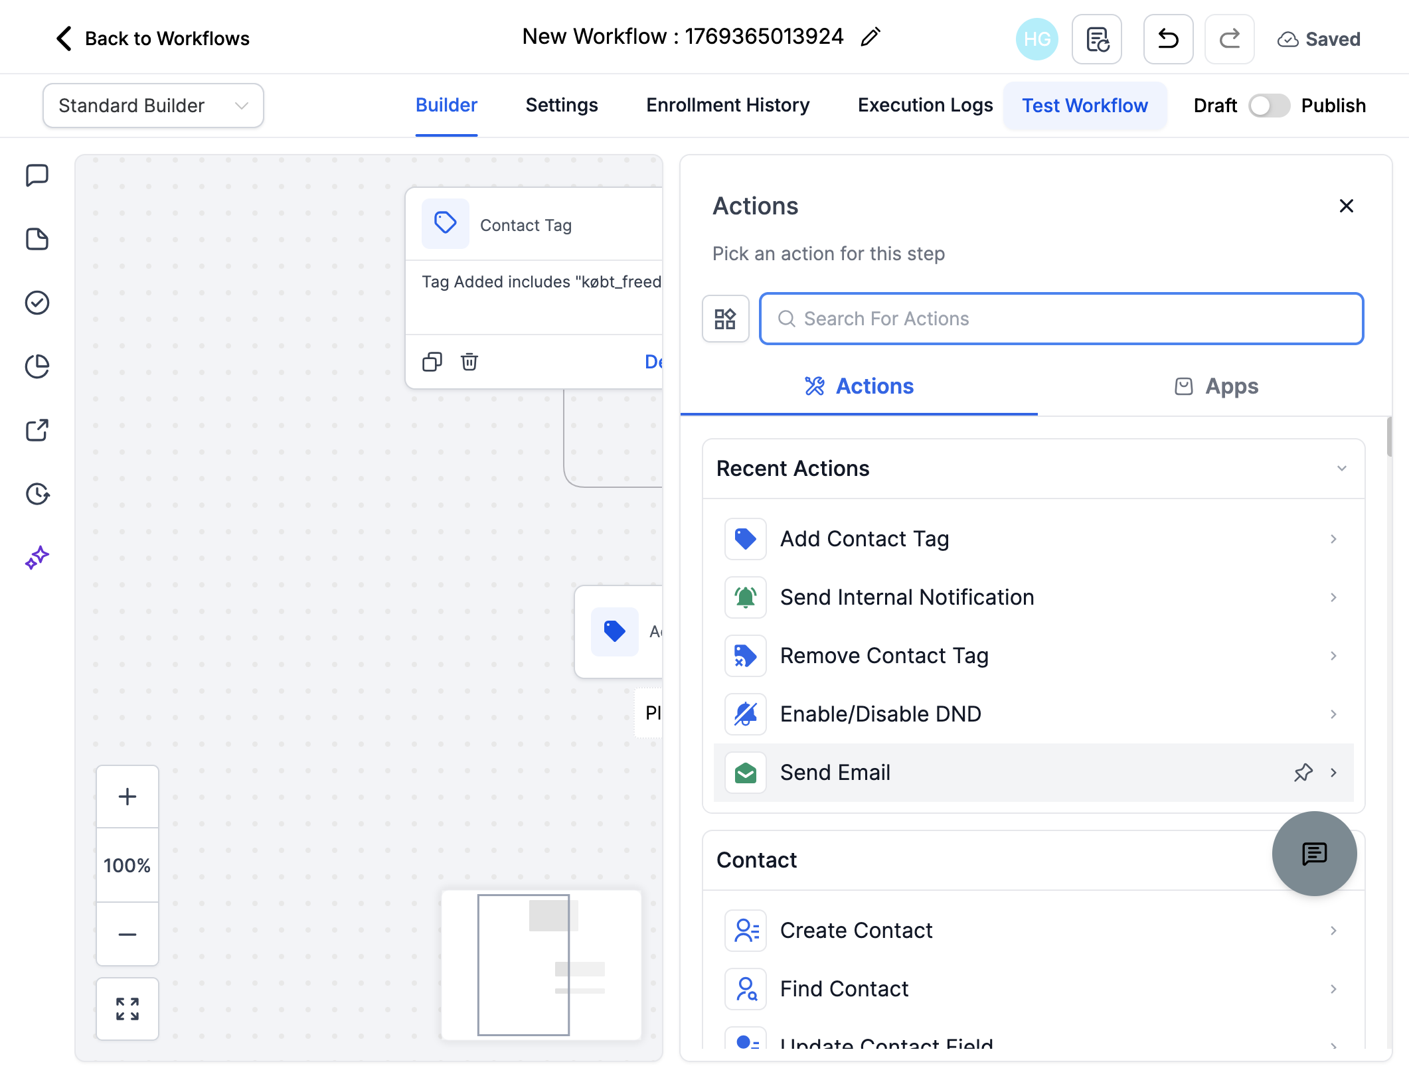Switch to the Apps tab
Screen dimensions: 1409x1078
click(x=1215, y=386)
